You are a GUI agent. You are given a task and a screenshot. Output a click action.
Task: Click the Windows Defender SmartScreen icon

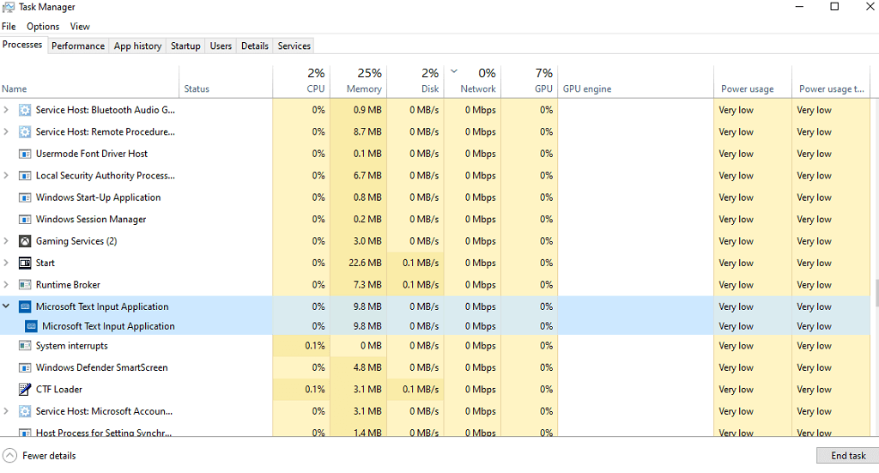25,367
